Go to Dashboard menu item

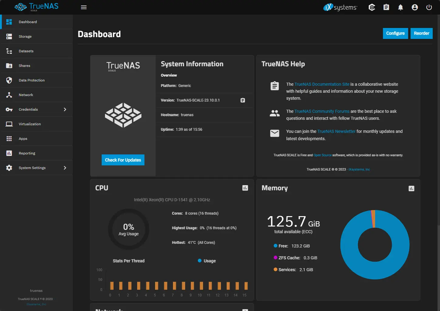[x=36, y=22]
